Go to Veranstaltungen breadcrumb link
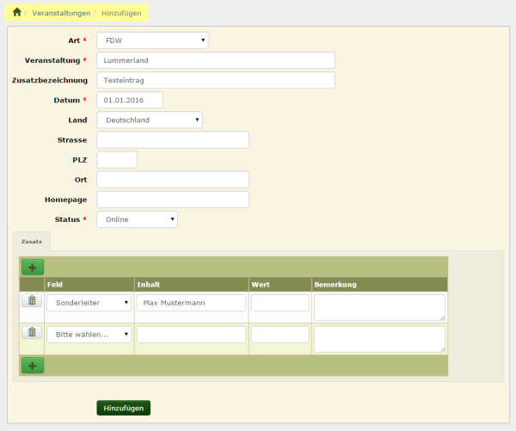This screenshot has width=516, height=431. pos(61,14)
